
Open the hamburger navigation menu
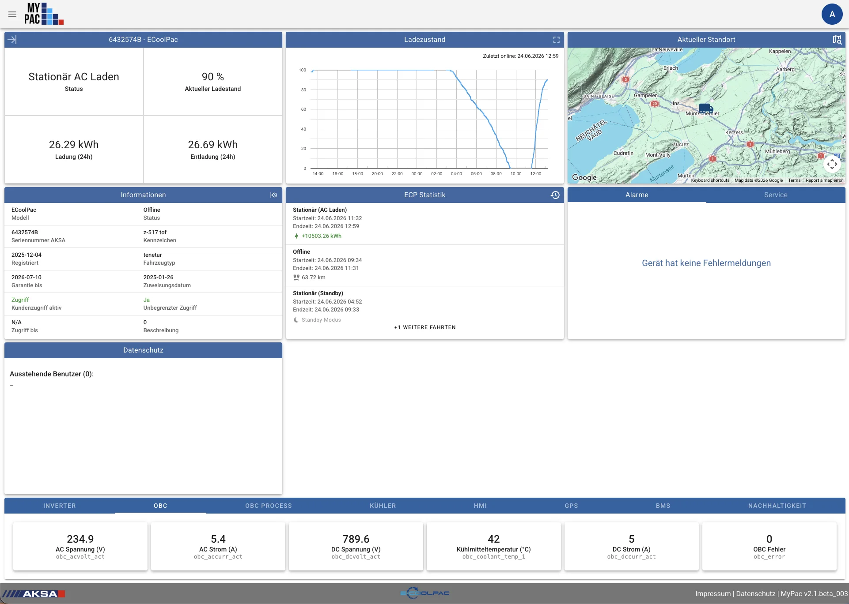pos(12,14)
